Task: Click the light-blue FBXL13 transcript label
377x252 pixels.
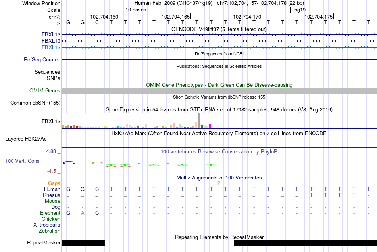Action: (51, 47)
